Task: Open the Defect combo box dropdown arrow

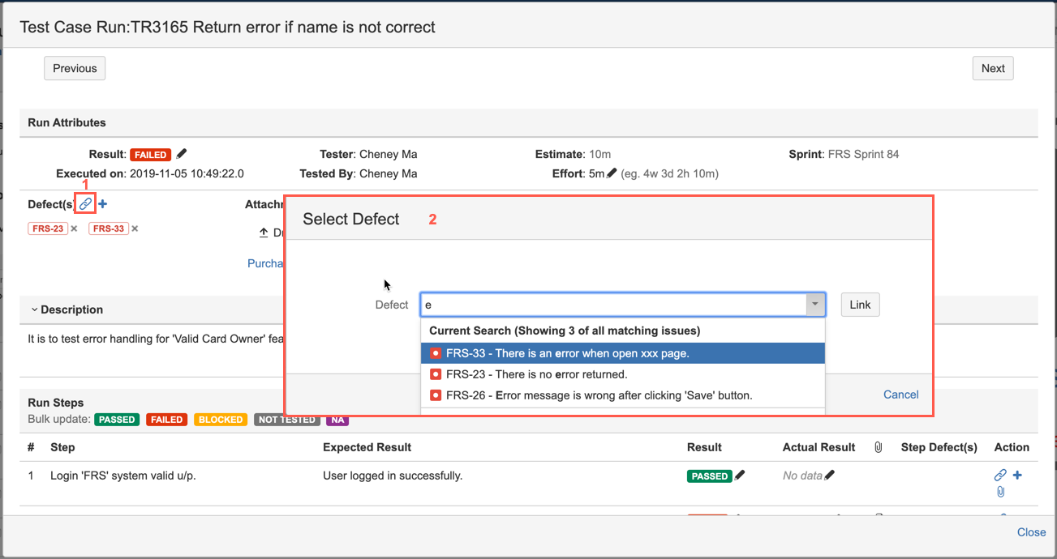Action: point(815,305)
